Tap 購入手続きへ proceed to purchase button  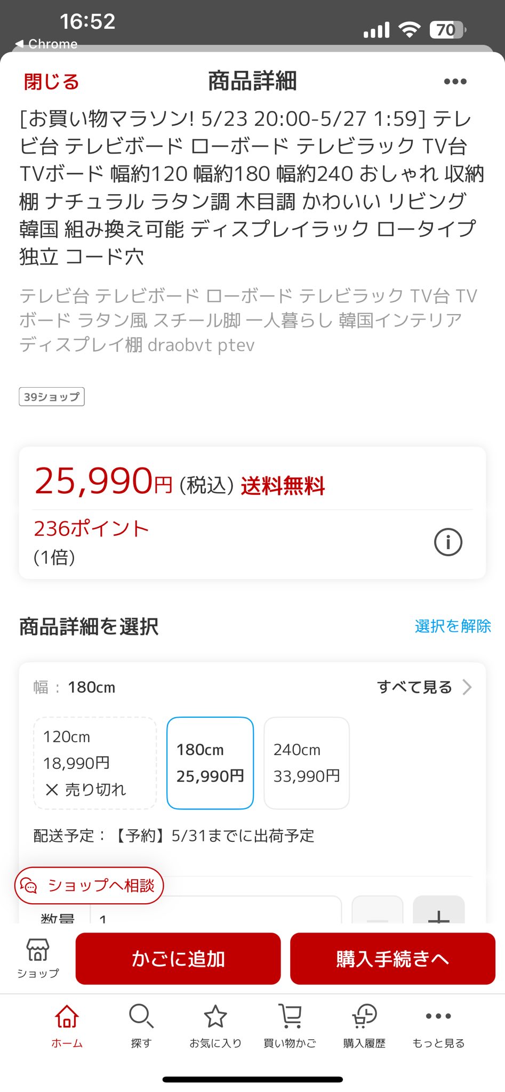[x=392, y=958]
